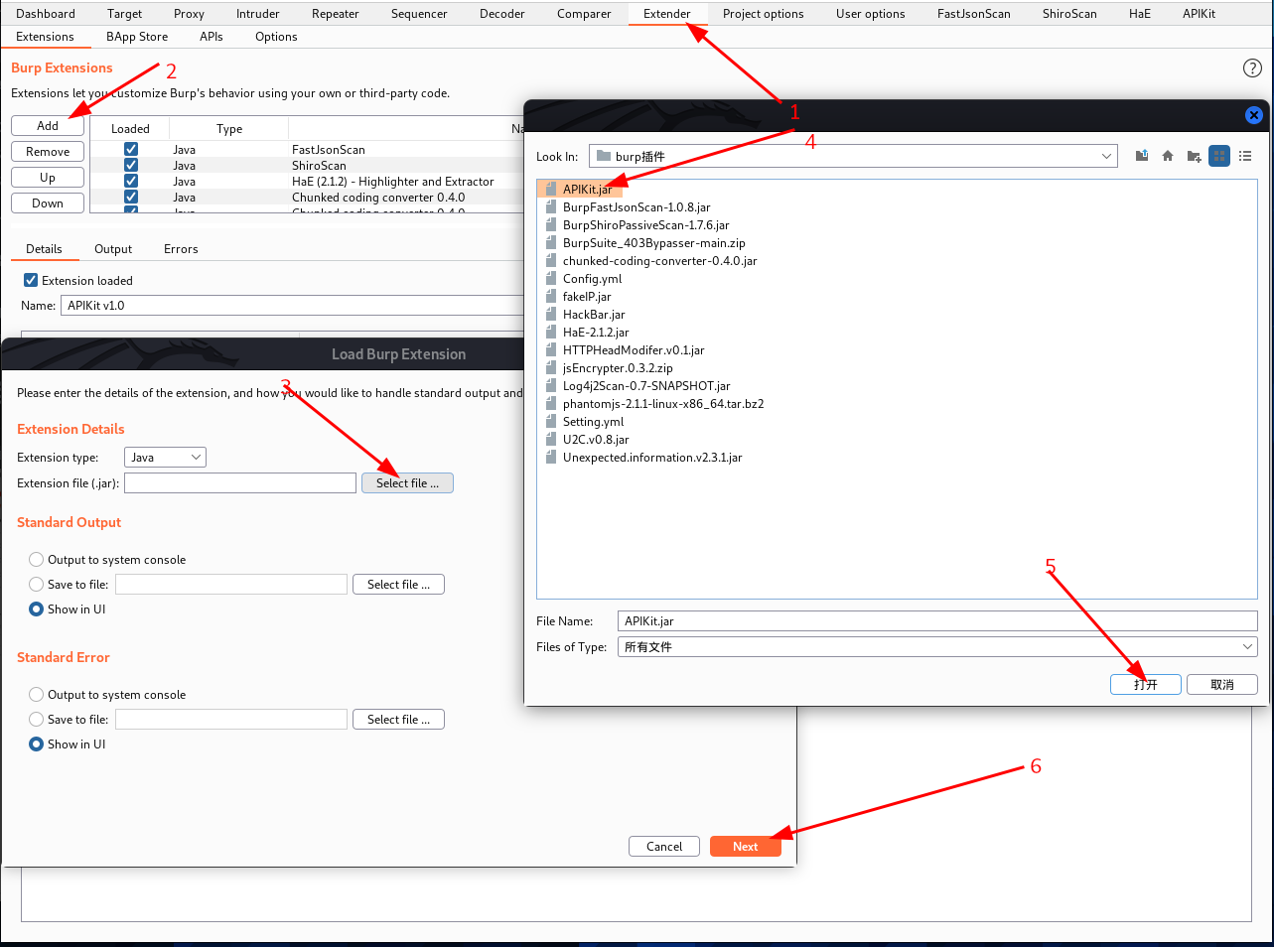Screen dimensions: 1274x947
Task: Open the help question mark icon
Action: click(x=1252, y=68)
